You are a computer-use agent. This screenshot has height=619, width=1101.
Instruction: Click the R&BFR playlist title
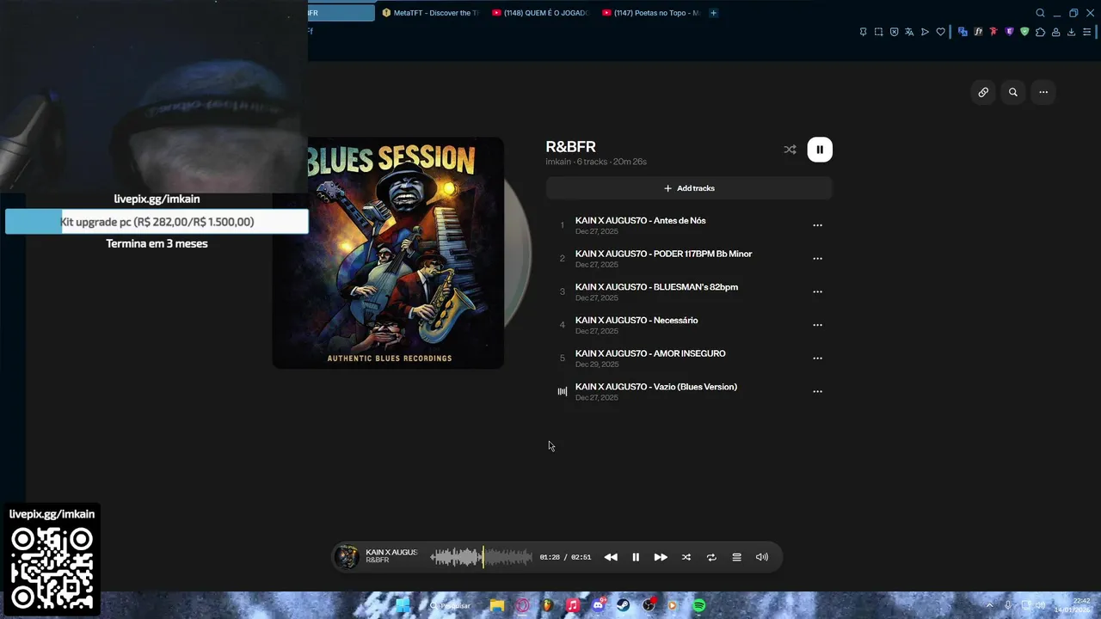click(570, 147)
